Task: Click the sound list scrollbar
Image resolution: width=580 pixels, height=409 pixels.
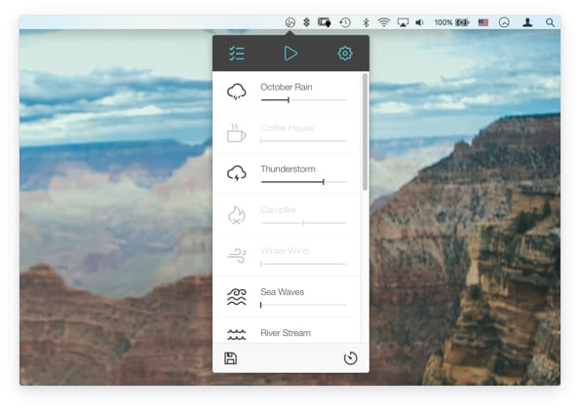Action: tap(366, 131)
